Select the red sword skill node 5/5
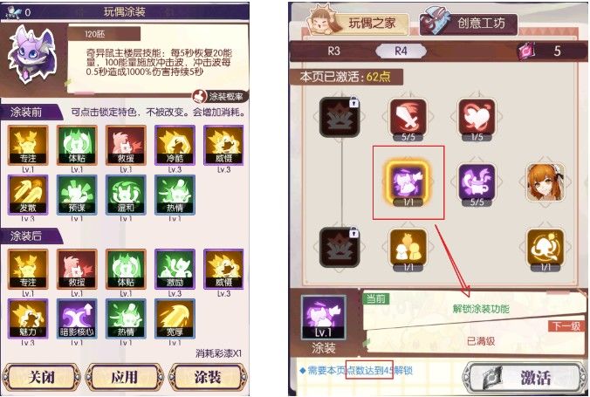Image resolution: width=590 pixels, height=397 pixels. (x=408, y=120)
